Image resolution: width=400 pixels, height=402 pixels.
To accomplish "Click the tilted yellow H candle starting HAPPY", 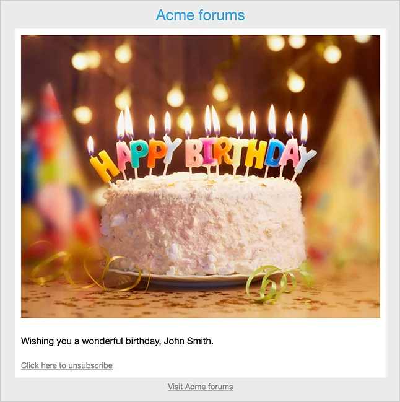I will (x=103, y=166).
